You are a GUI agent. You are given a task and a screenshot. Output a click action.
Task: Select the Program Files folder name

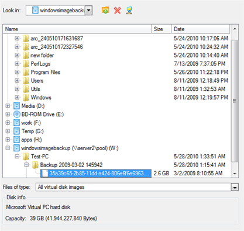point(46,72)
